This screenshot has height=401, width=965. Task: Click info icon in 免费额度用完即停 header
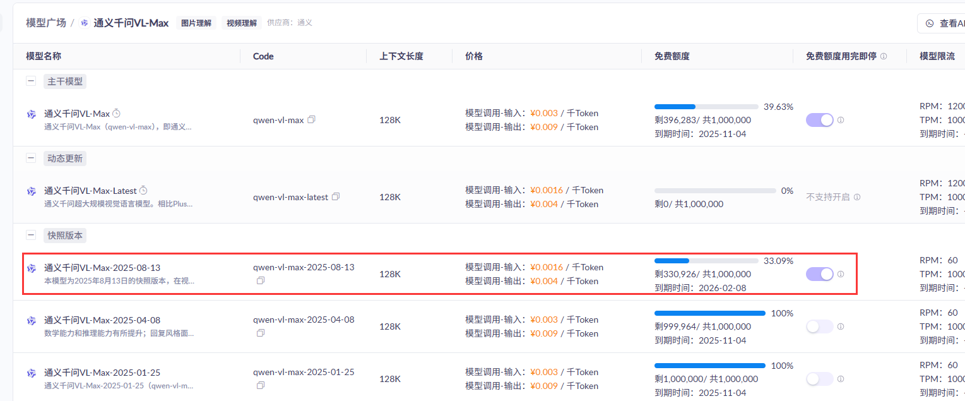[884, 56]
